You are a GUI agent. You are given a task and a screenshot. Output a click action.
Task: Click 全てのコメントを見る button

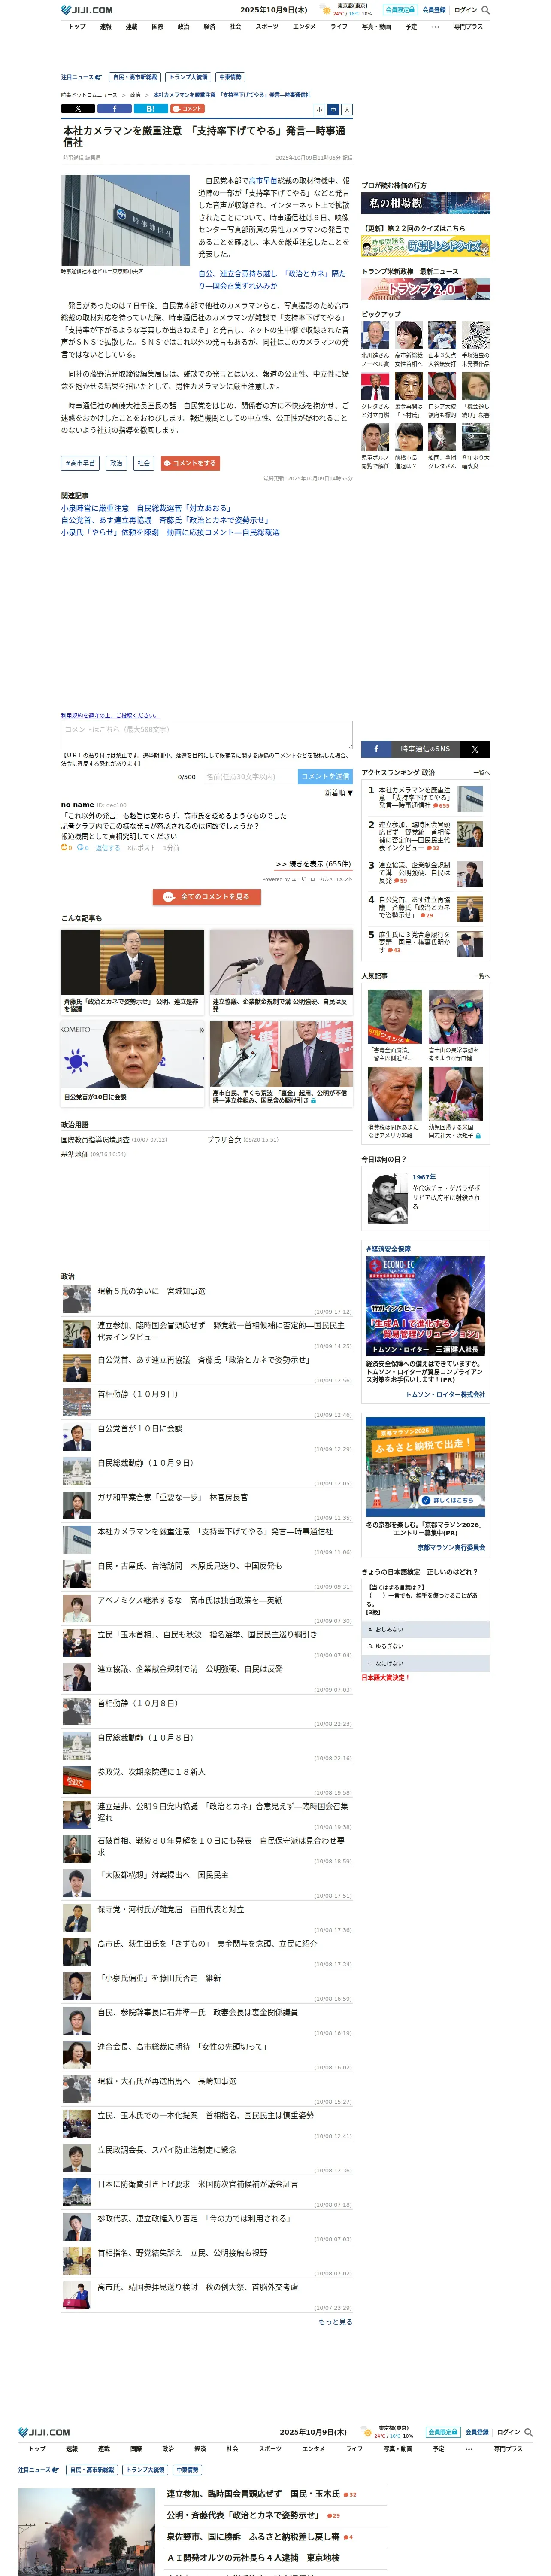coord(207,897)
